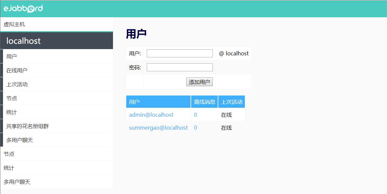Open offline messages count for summergao@localhost

click(195, 128)
